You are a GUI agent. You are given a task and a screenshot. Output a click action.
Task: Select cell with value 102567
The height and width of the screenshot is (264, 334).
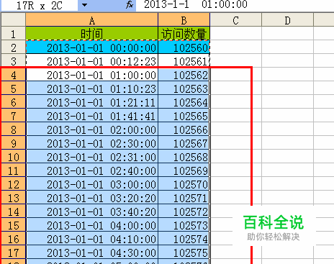pyautogui.click(x=184, y=143)
